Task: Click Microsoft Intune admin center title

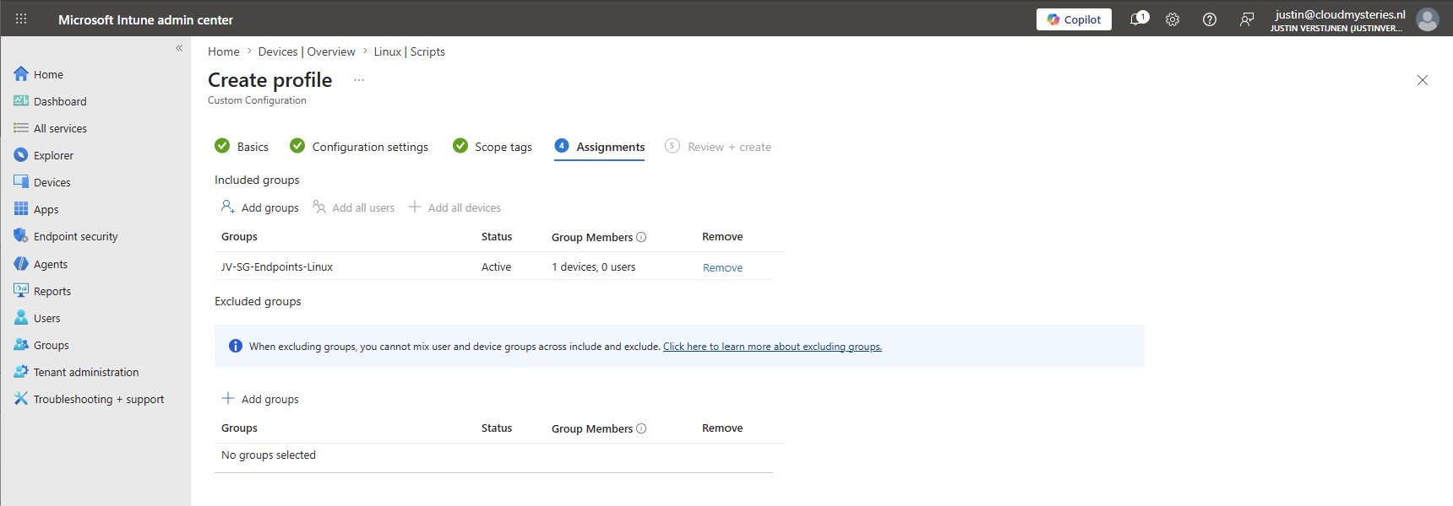Action: (x=145, y=19)
